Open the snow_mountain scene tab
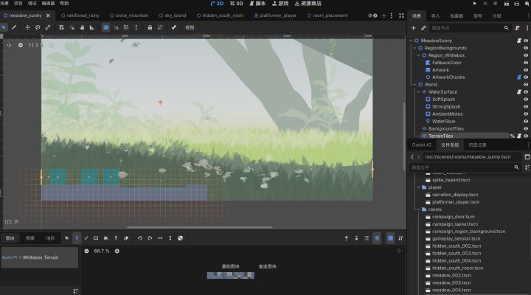 point(129,15)
